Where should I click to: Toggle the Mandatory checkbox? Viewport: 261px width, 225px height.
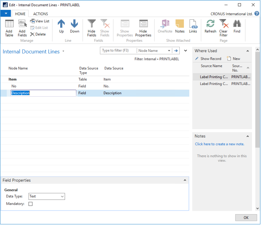[31, 204]
